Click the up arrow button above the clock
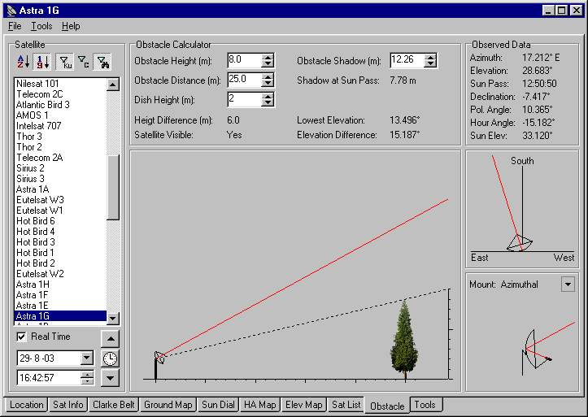The width and height of the screenshot is (588, 417). click(x=111, y=339)
